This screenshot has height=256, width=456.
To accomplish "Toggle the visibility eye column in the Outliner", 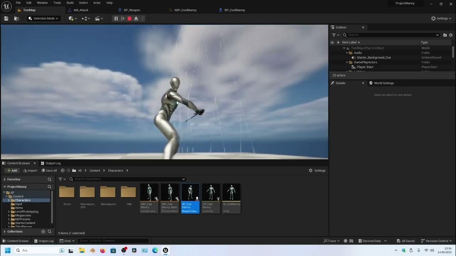I will [332, 42].
